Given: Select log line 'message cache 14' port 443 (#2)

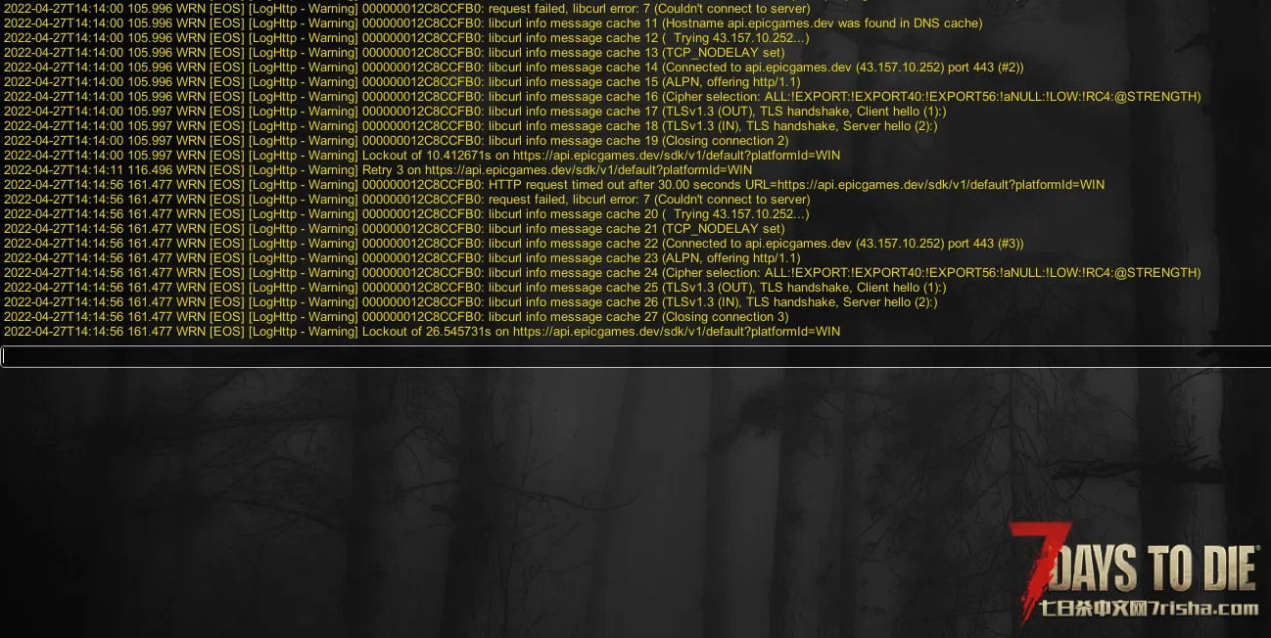Looking at the screenshot, I should [513, 68].
